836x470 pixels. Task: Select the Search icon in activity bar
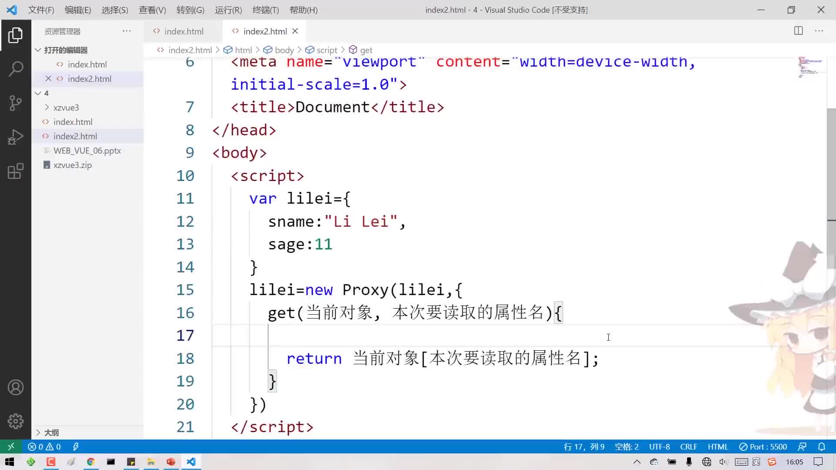[16, 68]
